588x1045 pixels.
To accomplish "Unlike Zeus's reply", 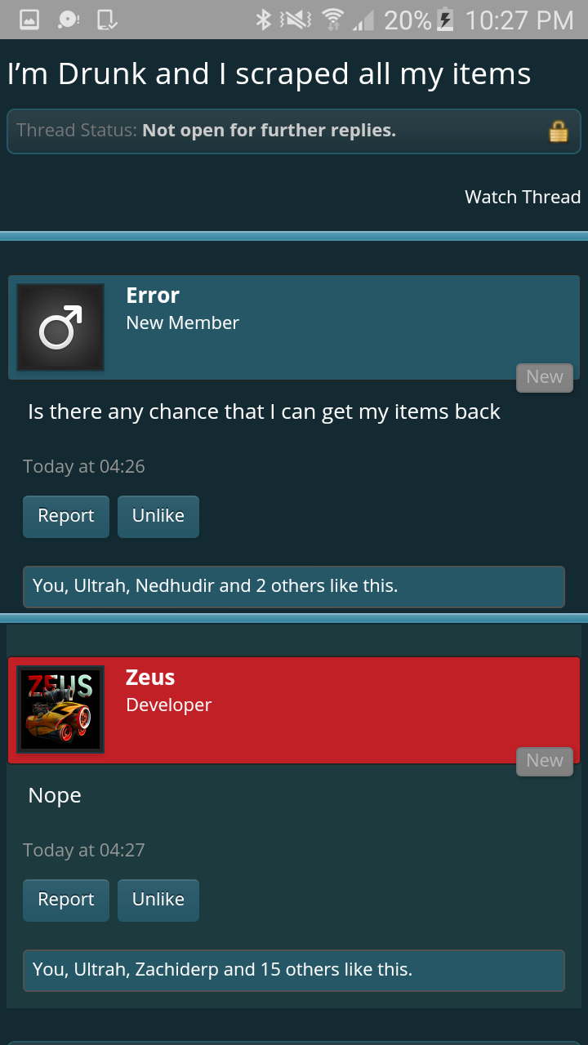I will click(x=158, y=900).
